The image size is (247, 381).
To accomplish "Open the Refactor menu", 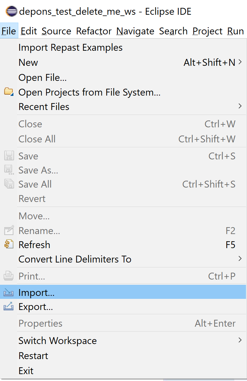I will point(94,31).
